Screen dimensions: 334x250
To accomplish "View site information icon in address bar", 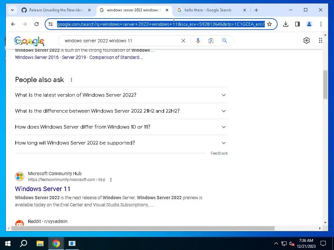I will click(51, 24).
